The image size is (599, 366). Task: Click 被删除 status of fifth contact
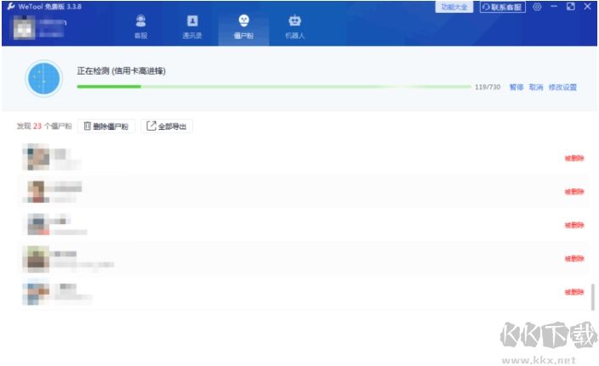tap(574, 292)
